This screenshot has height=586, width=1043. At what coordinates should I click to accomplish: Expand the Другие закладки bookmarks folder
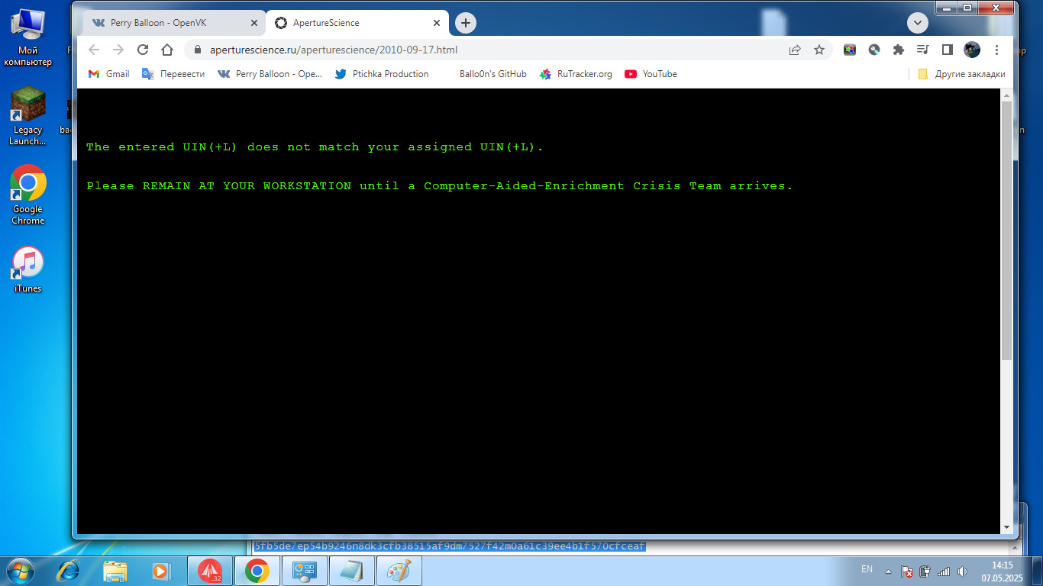point(961,74)
